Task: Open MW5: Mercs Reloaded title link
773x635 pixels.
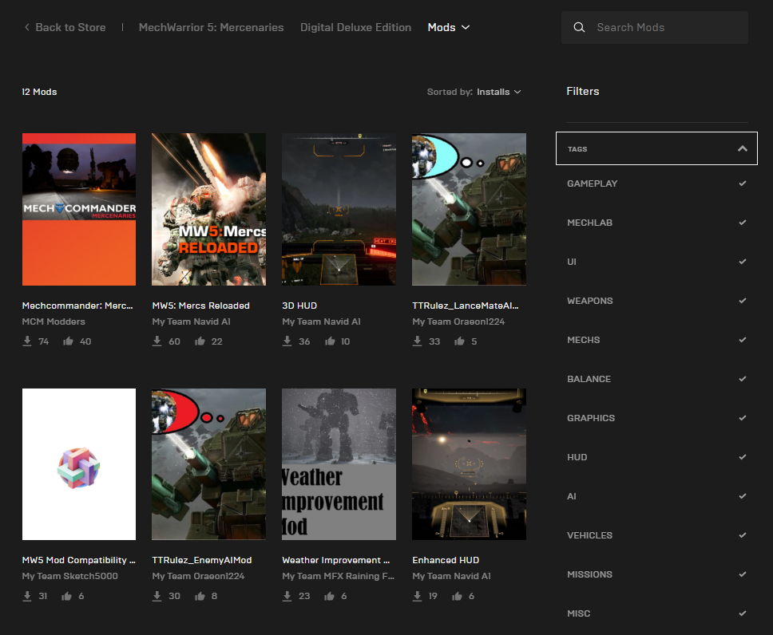Action: click(200, 306)
